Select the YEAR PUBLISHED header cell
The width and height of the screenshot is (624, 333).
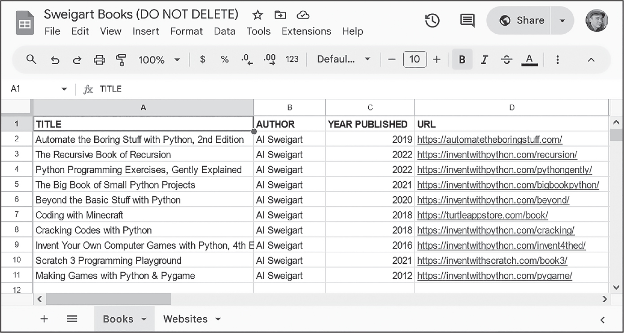(x=370, y=124)
